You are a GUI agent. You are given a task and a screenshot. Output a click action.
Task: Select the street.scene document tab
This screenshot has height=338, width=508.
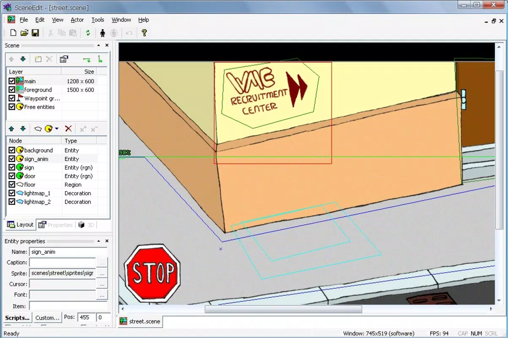coord(140,322)
